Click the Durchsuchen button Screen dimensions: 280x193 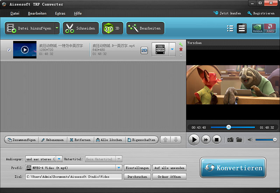pyautogui.click(x=137, y=177)
